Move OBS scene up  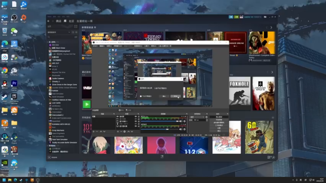[x=101, y=131]
